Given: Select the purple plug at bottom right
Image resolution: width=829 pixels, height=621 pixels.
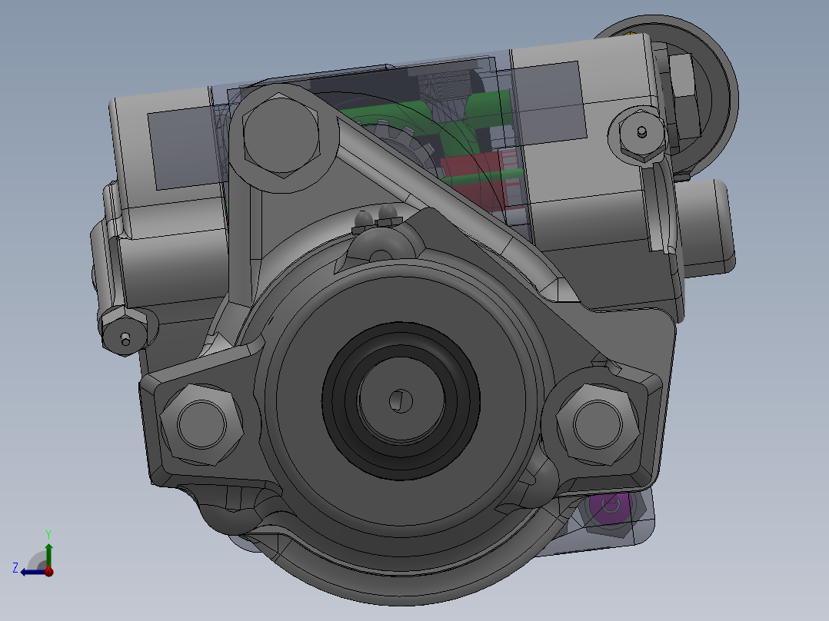Looking at the screenshot, I should pyautogui.click(x=610, y=507).
